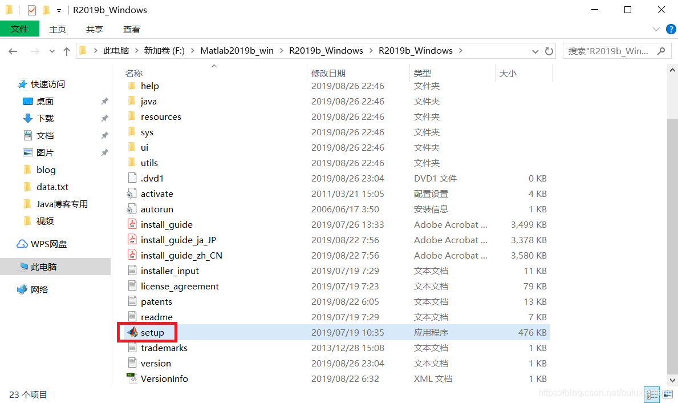The image size is (678, 403).
Task: Expand the chevron after 新加卷 (F:) in breadcrumb
Action: click(192, 51)
